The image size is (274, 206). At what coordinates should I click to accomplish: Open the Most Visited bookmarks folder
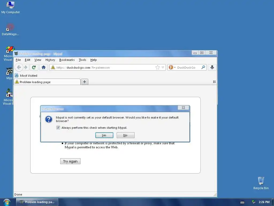26,76
